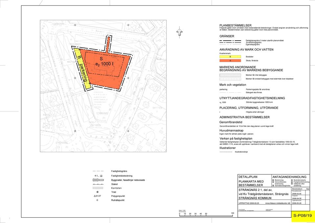Click the 'STRÄNGNÄS KOMMUN' text
The height and width of the screenshot is (223, 315).
click(255, 198)
